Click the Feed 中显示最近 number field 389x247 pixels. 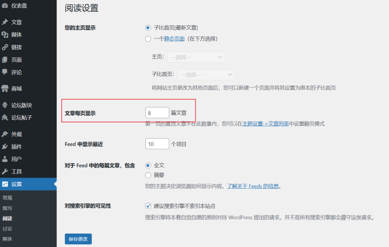click(x=157, y=144)
